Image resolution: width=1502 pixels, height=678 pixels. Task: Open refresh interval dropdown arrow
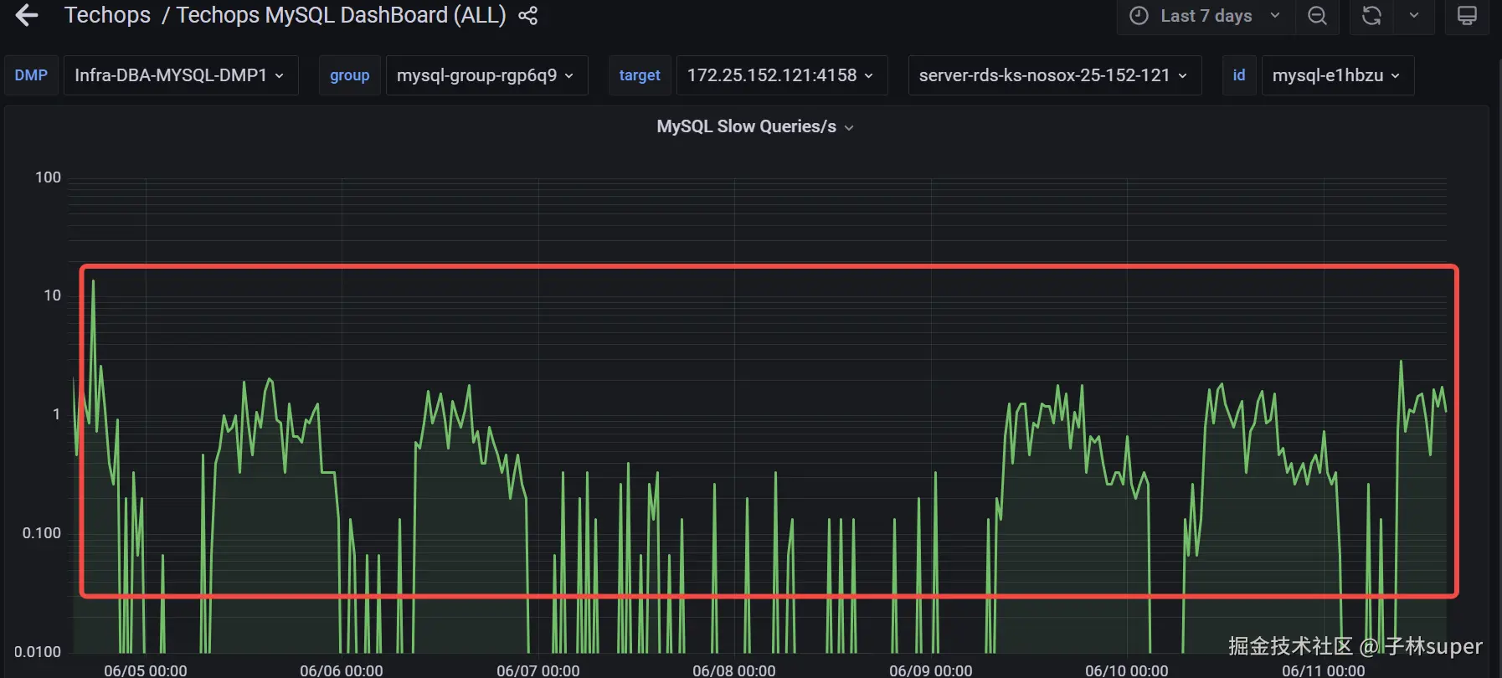coord(1414,16)
